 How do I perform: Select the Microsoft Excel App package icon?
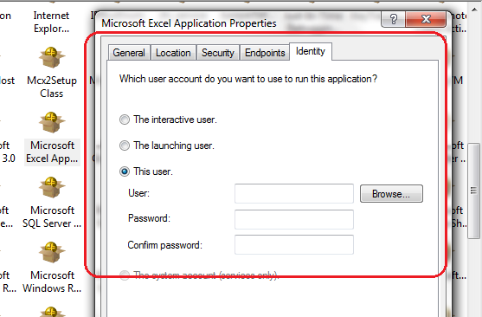point(52,122)
